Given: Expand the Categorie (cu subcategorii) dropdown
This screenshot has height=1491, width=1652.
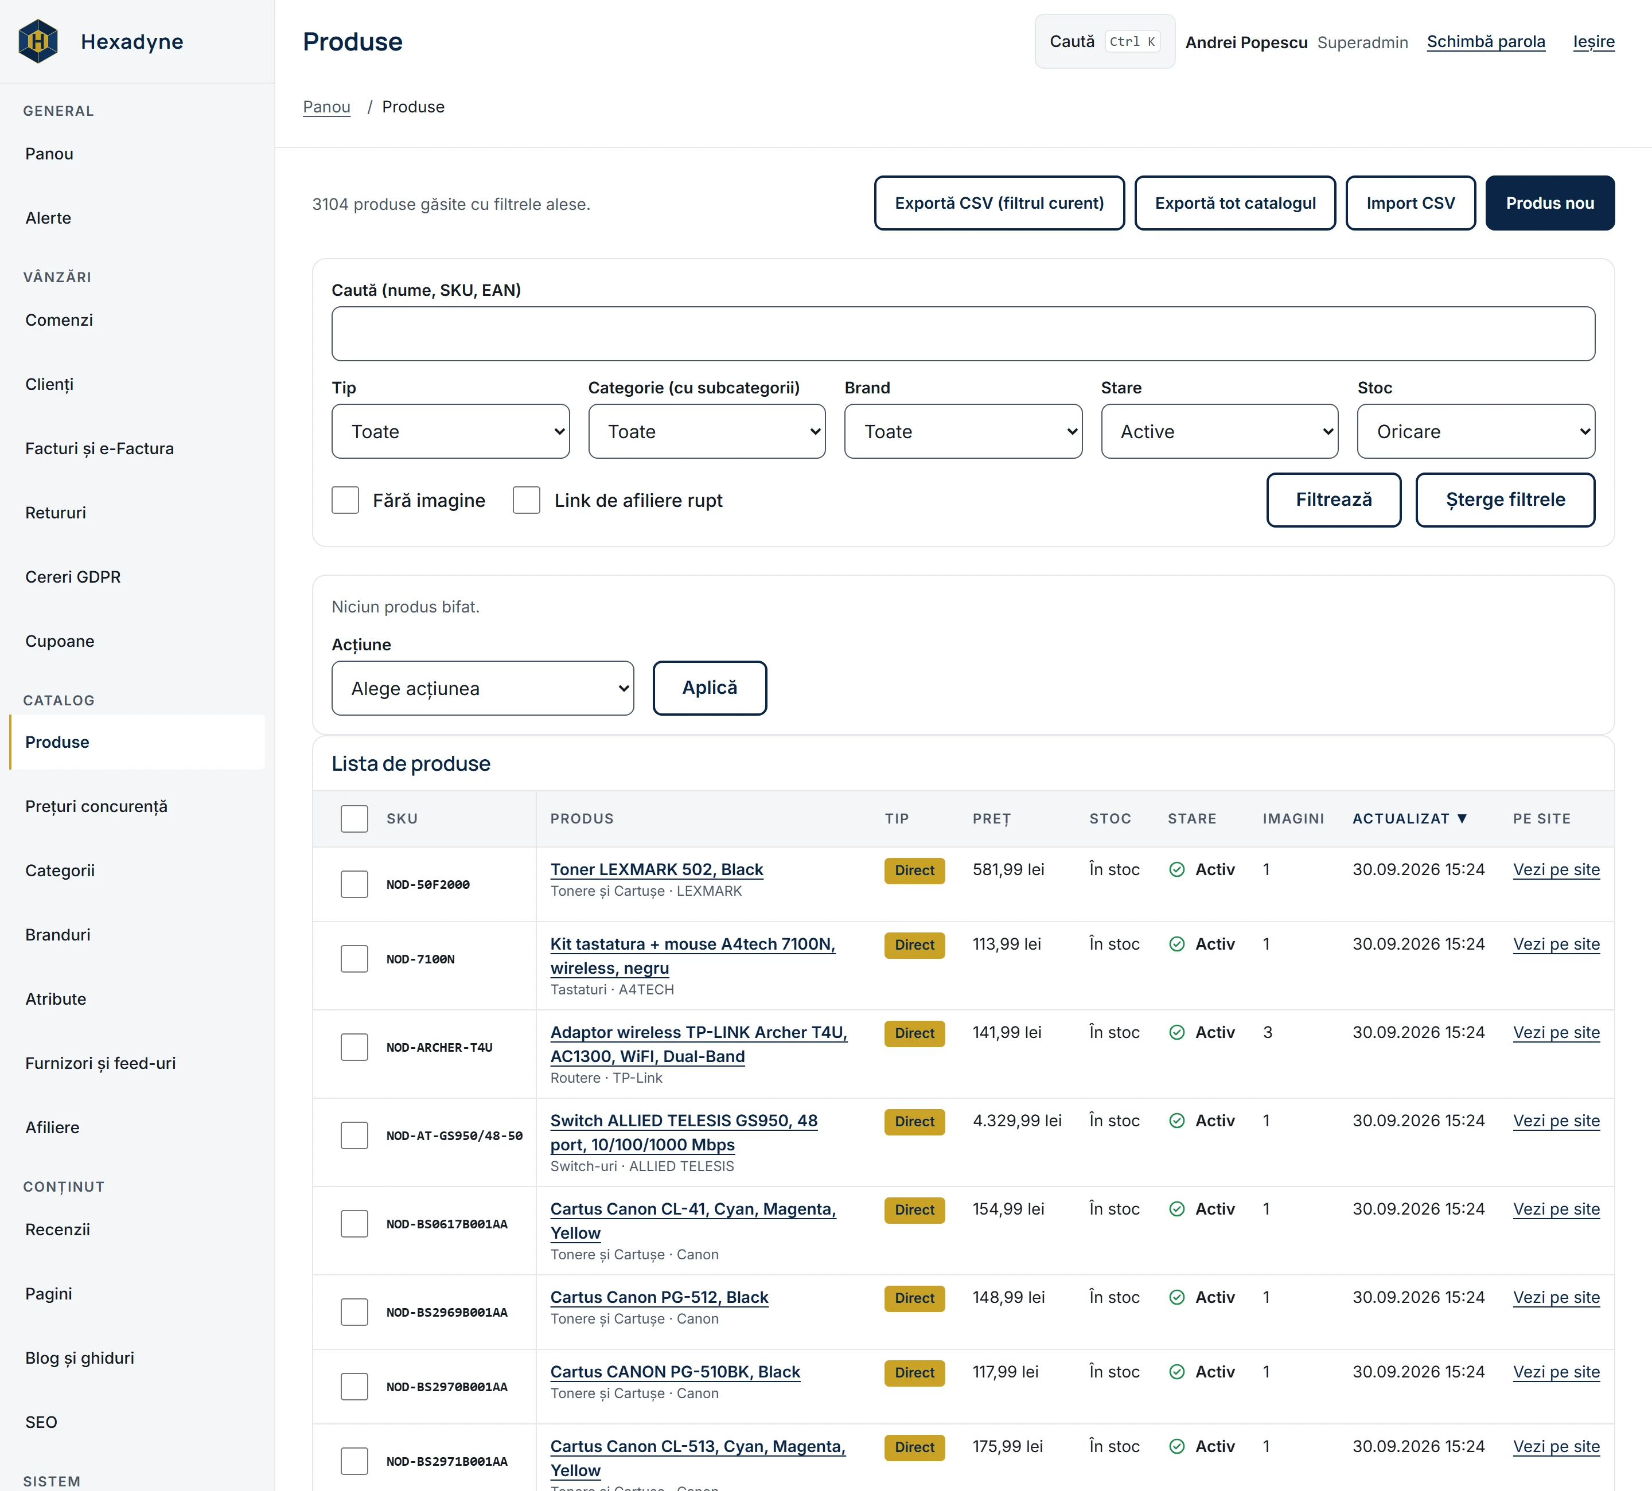Looking at the screenshot, I should point(706,431).
